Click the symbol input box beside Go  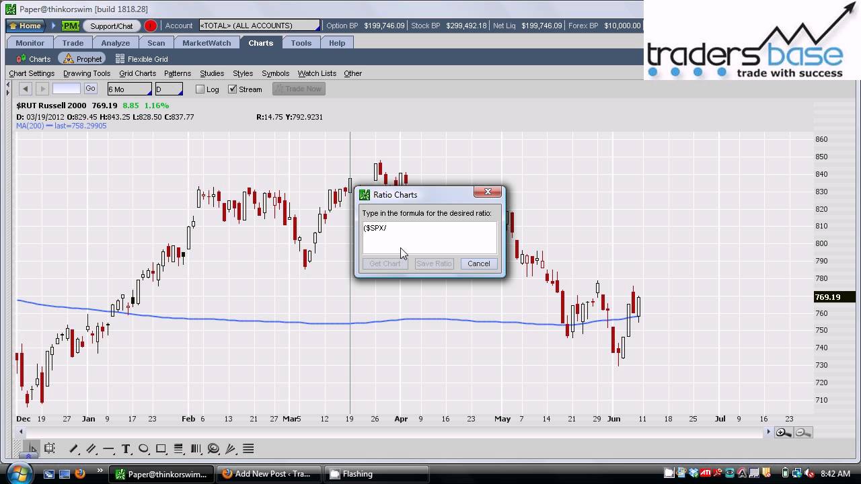click(x=67, y=89)
